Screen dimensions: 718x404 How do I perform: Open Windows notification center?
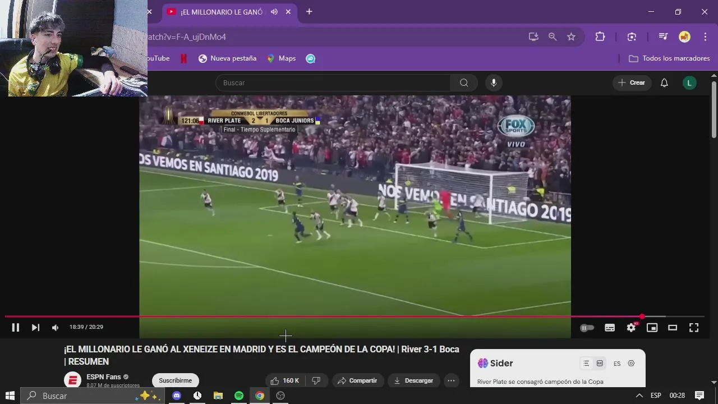coord(699,396)
